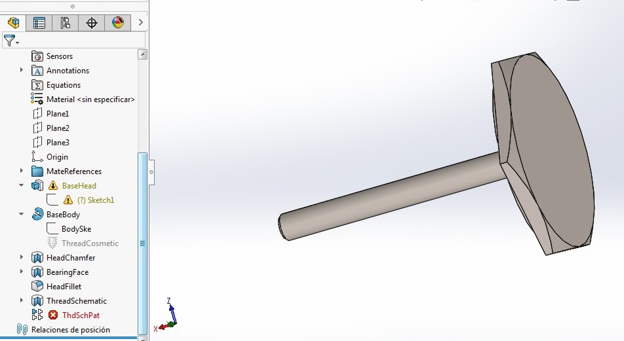Select the BearingFace icon
This screenshot has height=341, width=624.
tap(37, 272)
